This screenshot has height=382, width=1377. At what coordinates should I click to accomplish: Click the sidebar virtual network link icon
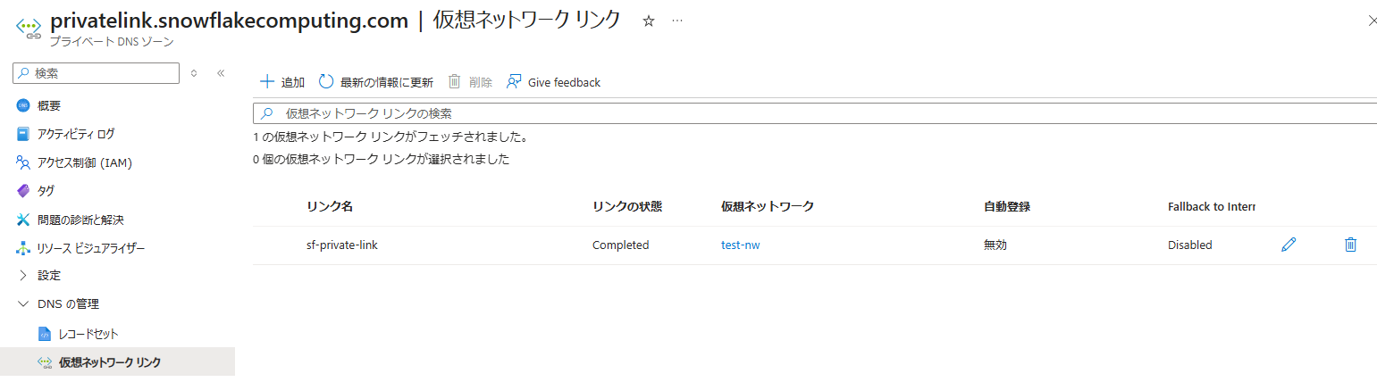coord(45,362)
